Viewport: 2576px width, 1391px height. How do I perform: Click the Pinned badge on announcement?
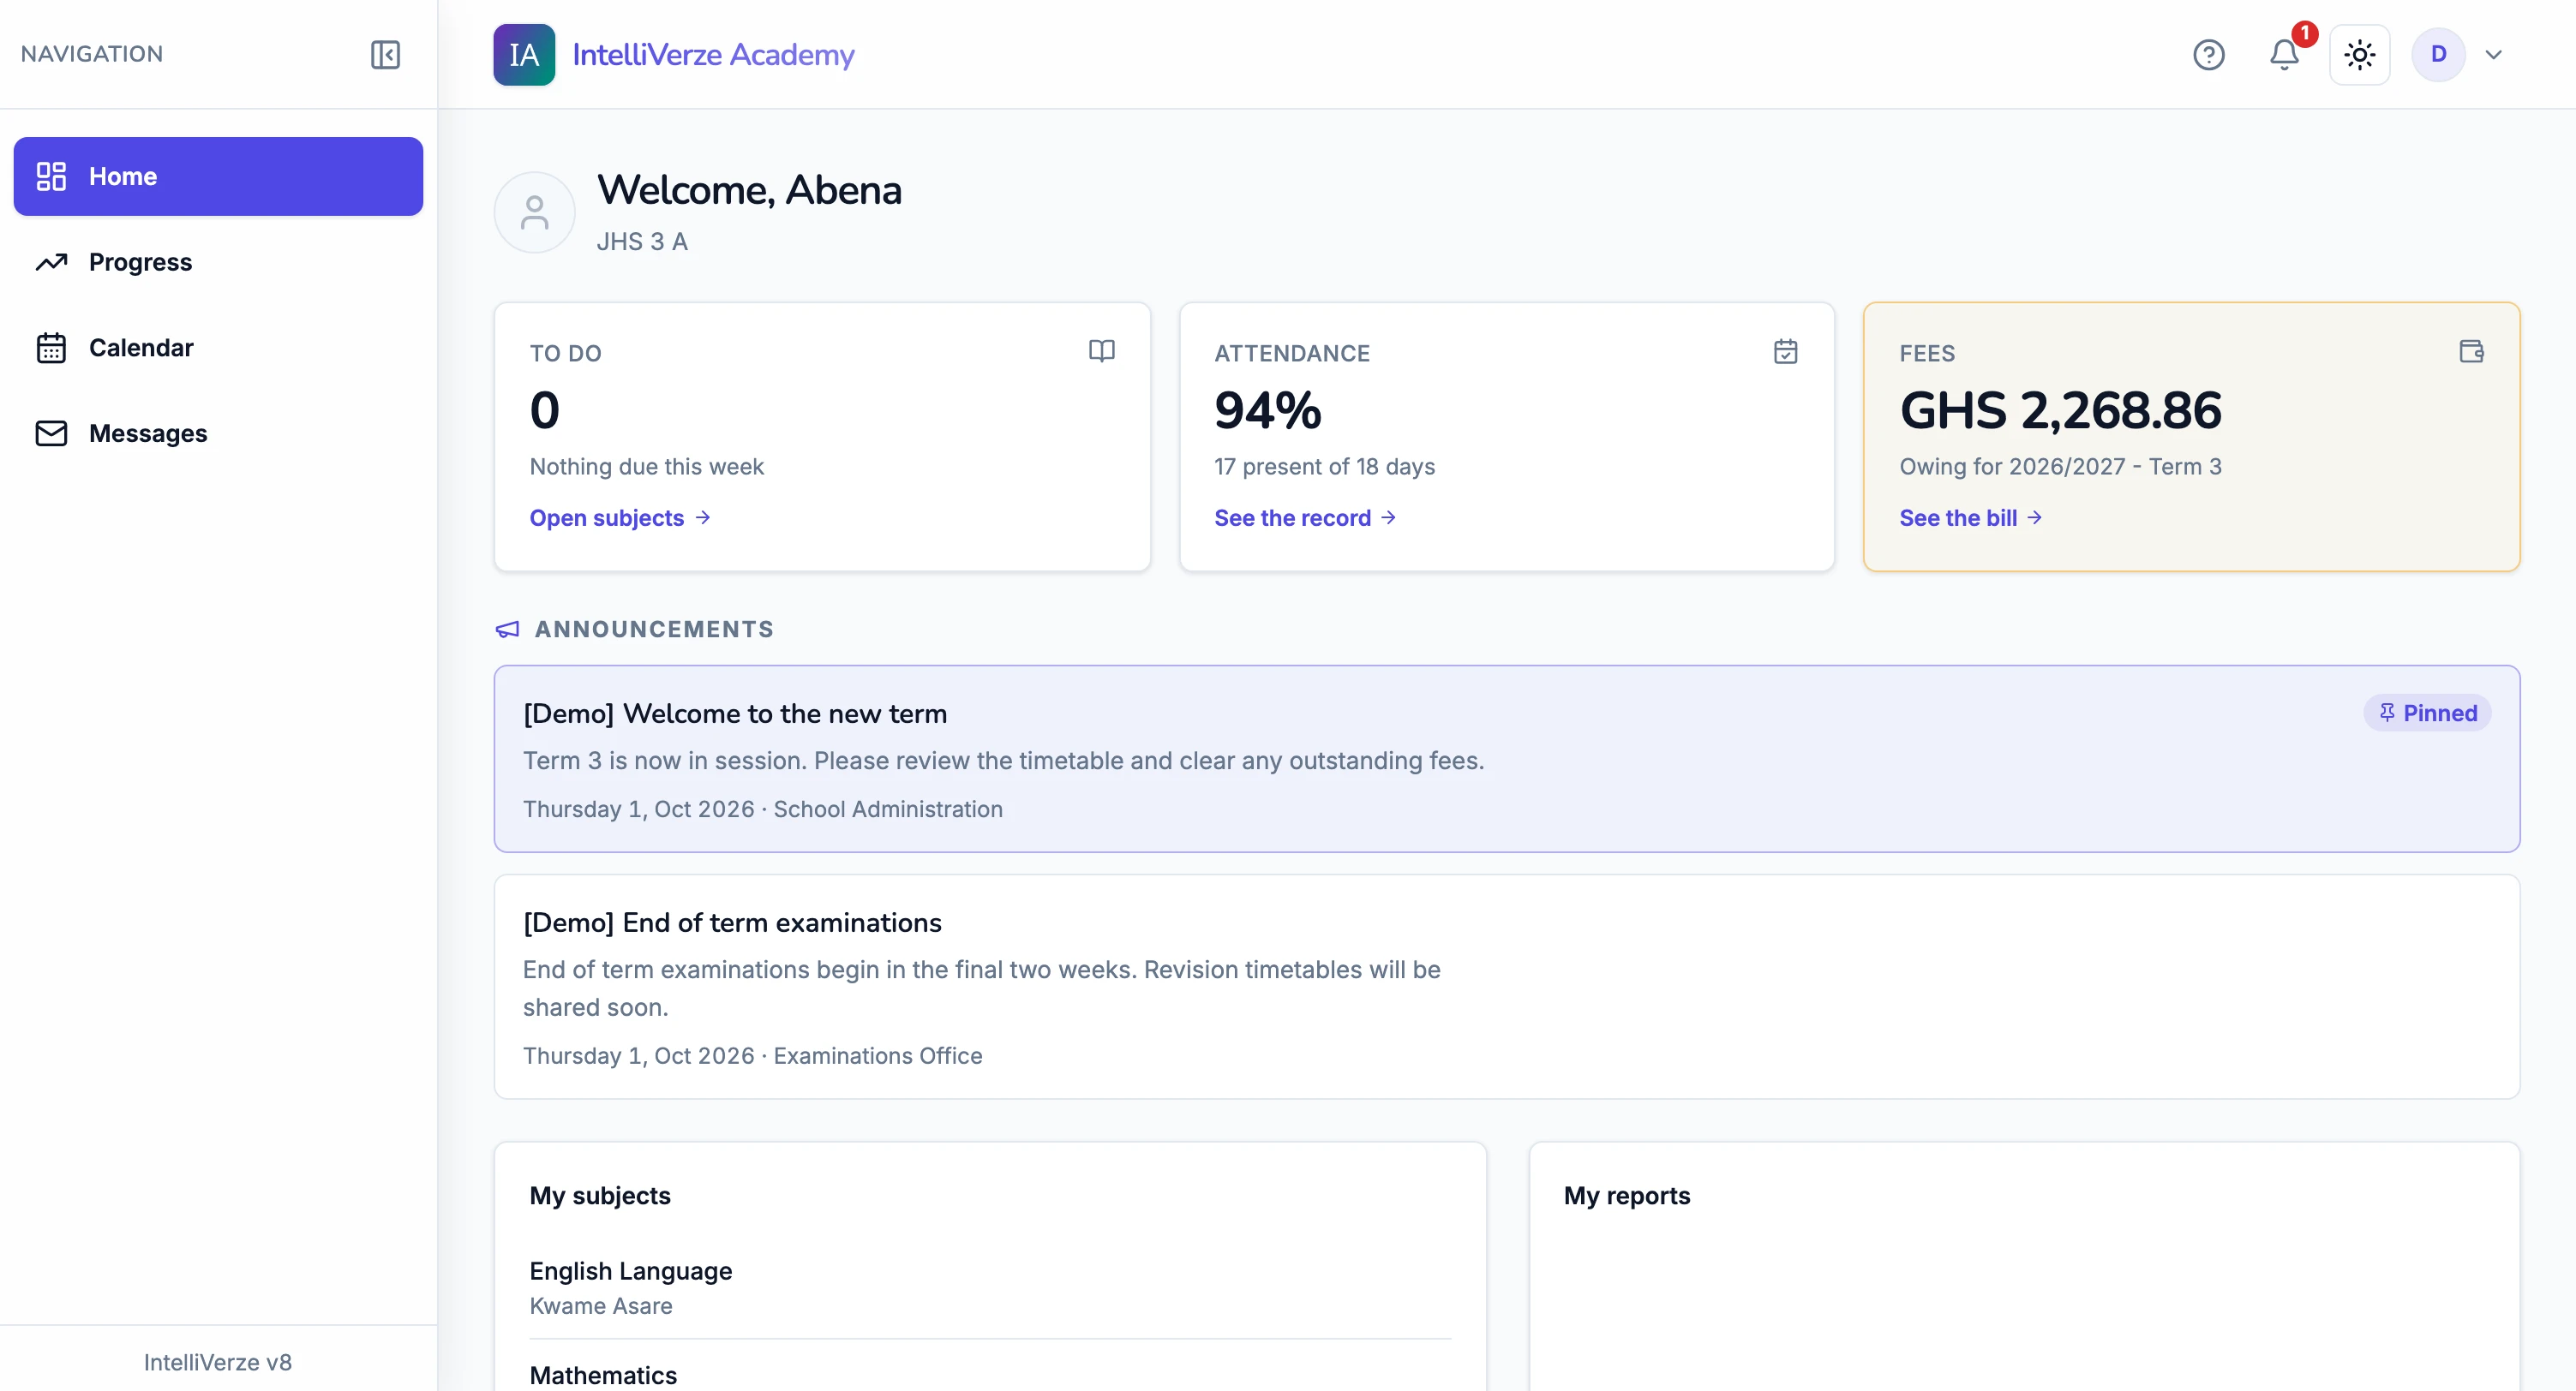coord(2426,713)
